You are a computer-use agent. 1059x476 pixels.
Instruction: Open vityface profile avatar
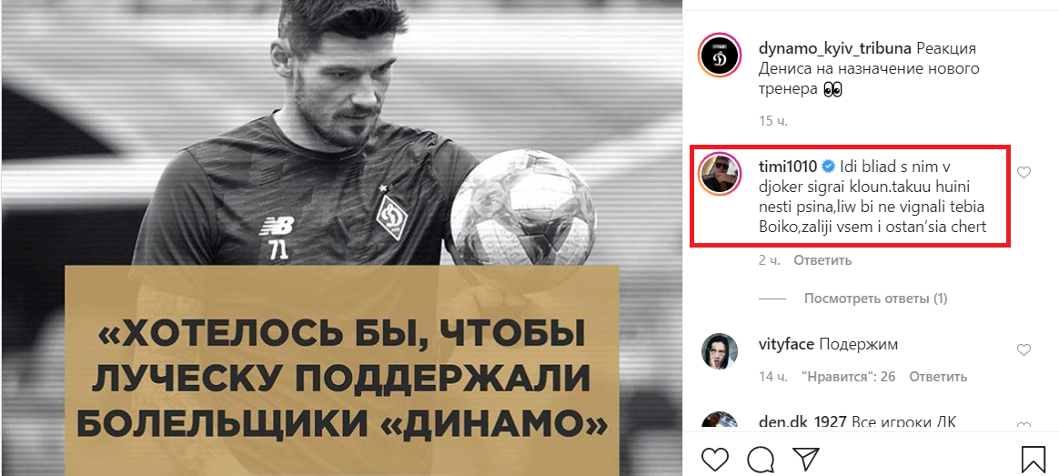coord(721,351)
